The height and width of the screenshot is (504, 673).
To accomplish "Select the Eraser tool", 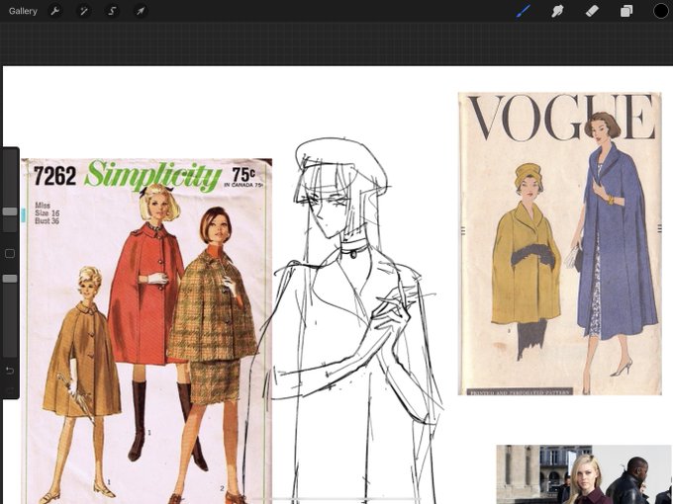I will [x=592, y=11].
